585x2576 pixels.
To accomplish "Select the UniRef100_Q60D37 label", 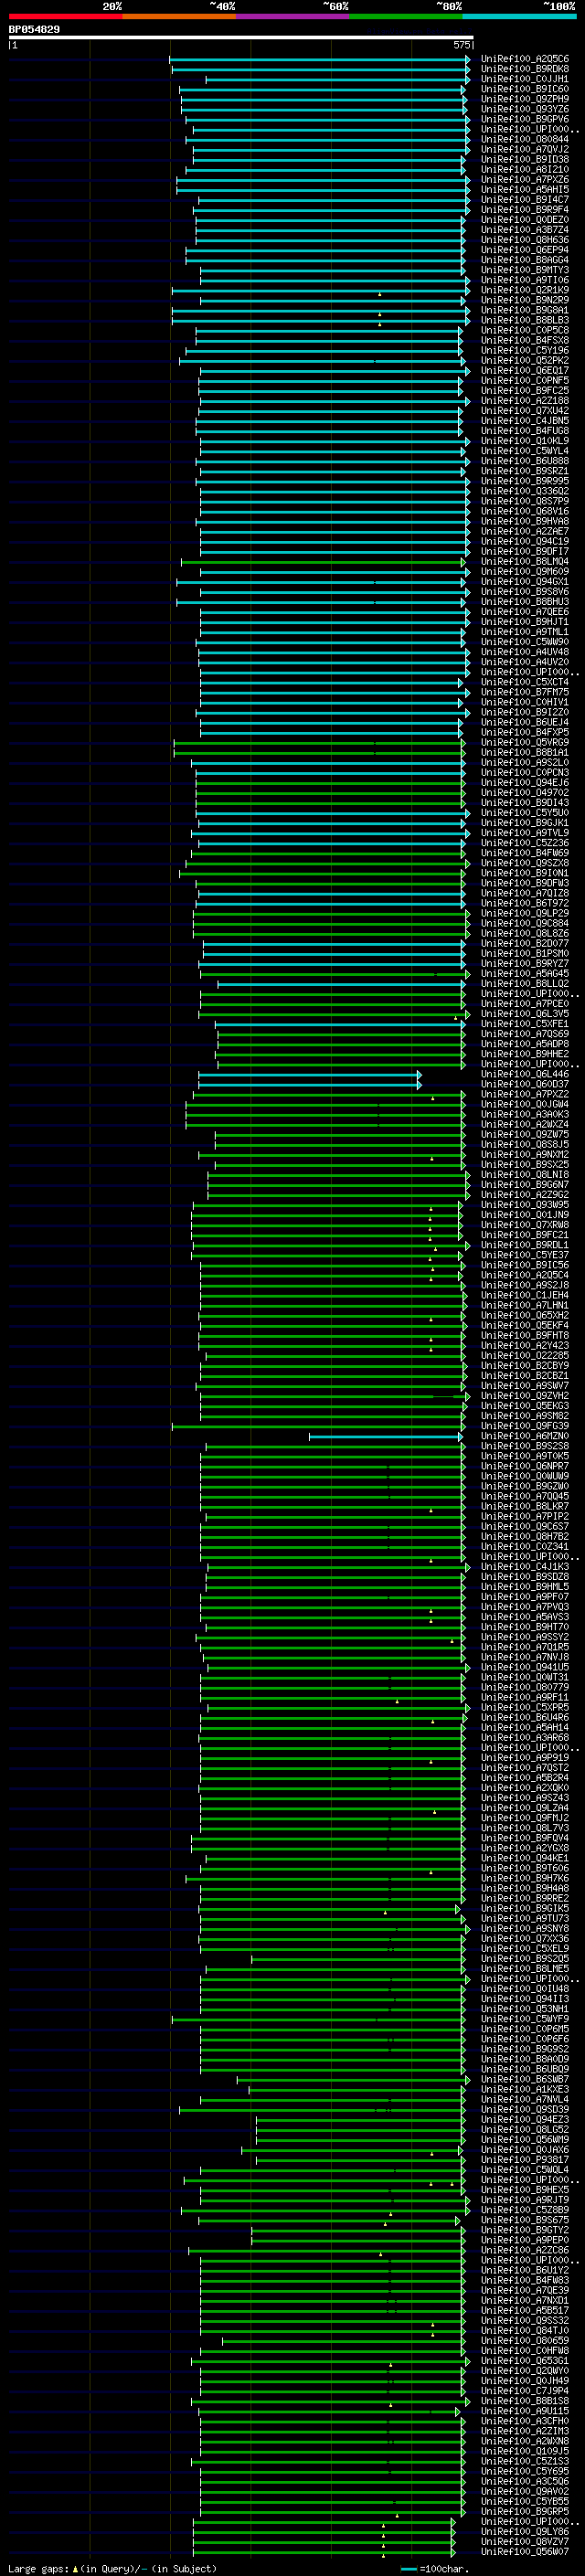I will coord(525,1084).
